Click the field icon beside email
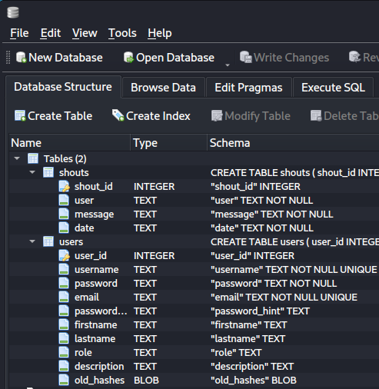379x389 pixels. point(64,297)
